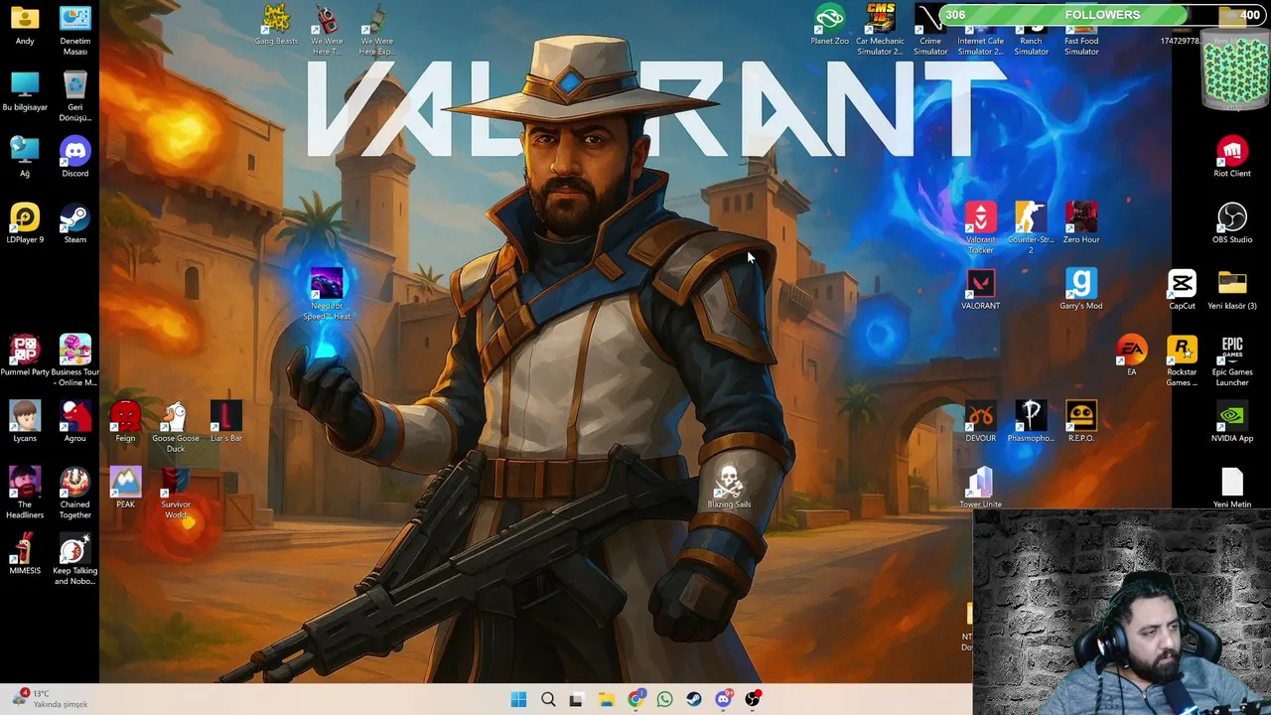This screenshot has width=1271, height=715.
Task: Select the Survivor World shortcut
Action: pyautogui.click(x=176, y=494)
